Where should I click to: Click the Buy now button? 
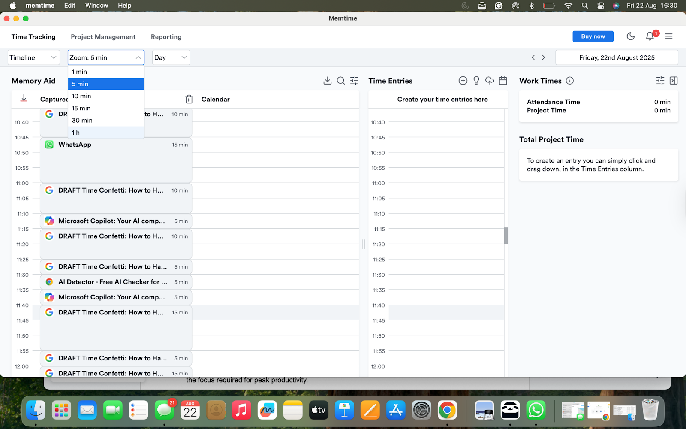tap(593, 36)
